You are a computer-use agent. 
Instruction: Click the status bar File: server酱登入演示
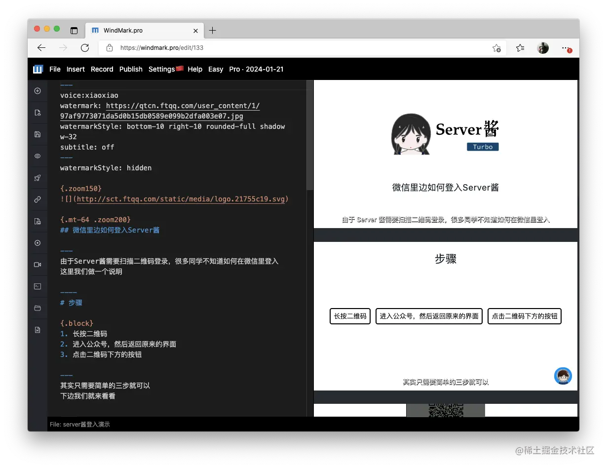[x=80, y=425]
